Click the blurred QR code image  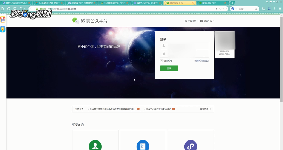click(224, 40)
